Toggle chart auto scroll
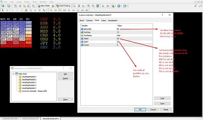 [x=103, y=6]
